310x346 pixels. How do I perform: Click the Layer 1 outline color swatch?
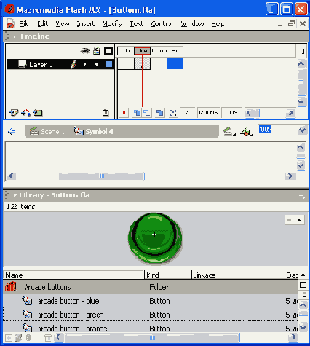pos(108,64)
